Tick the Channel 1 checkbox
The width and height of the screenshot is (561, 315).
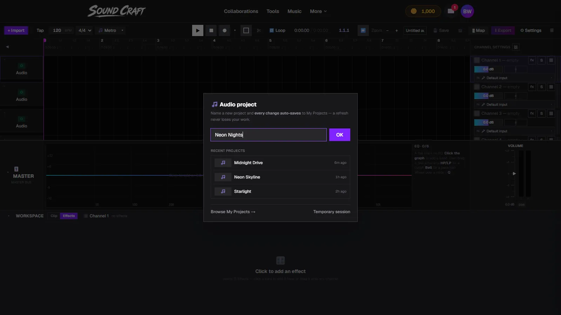(x=477, y=60)
